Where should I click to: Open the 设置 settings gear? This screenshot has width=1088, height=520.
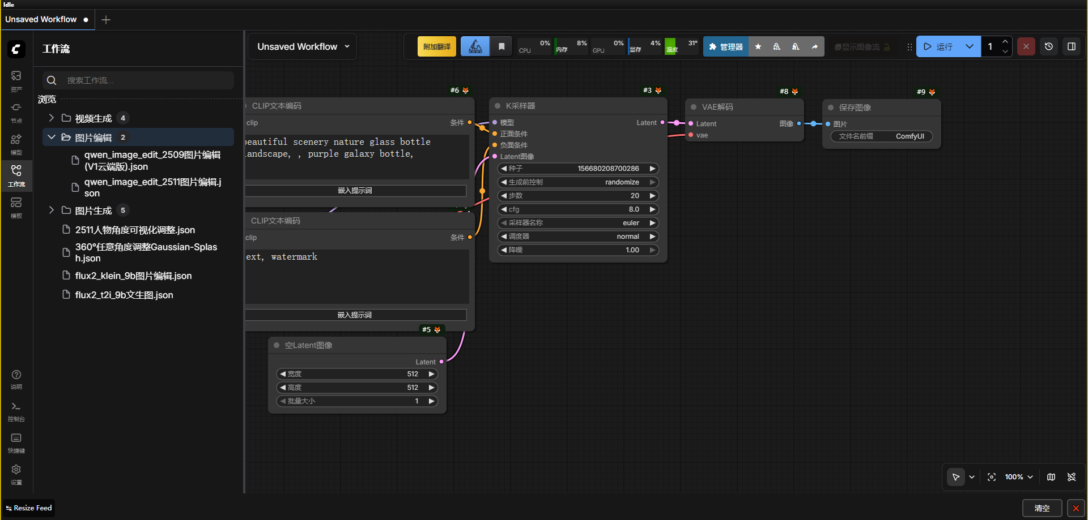[x=16, y=474]
